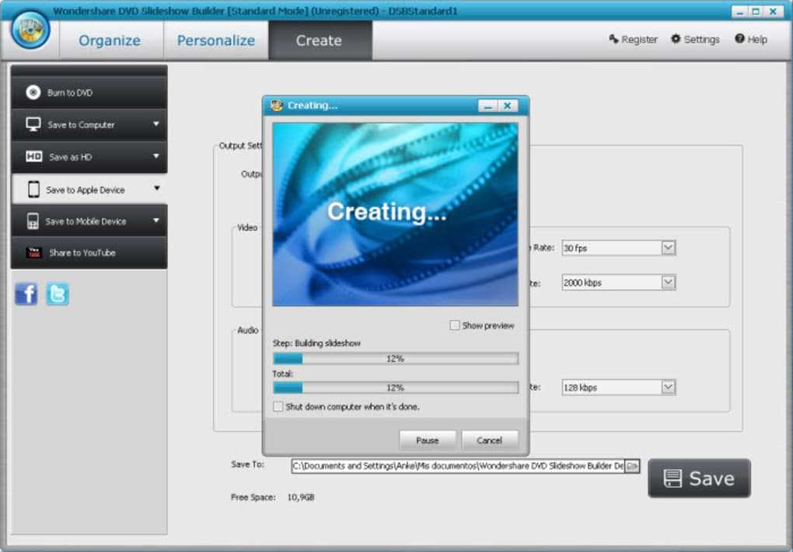The width and height of the screenshot is (793, 552).
Task: Expand the Save to Mobile Device arrow
Action: pyautogui.click(x=156, y=220)
